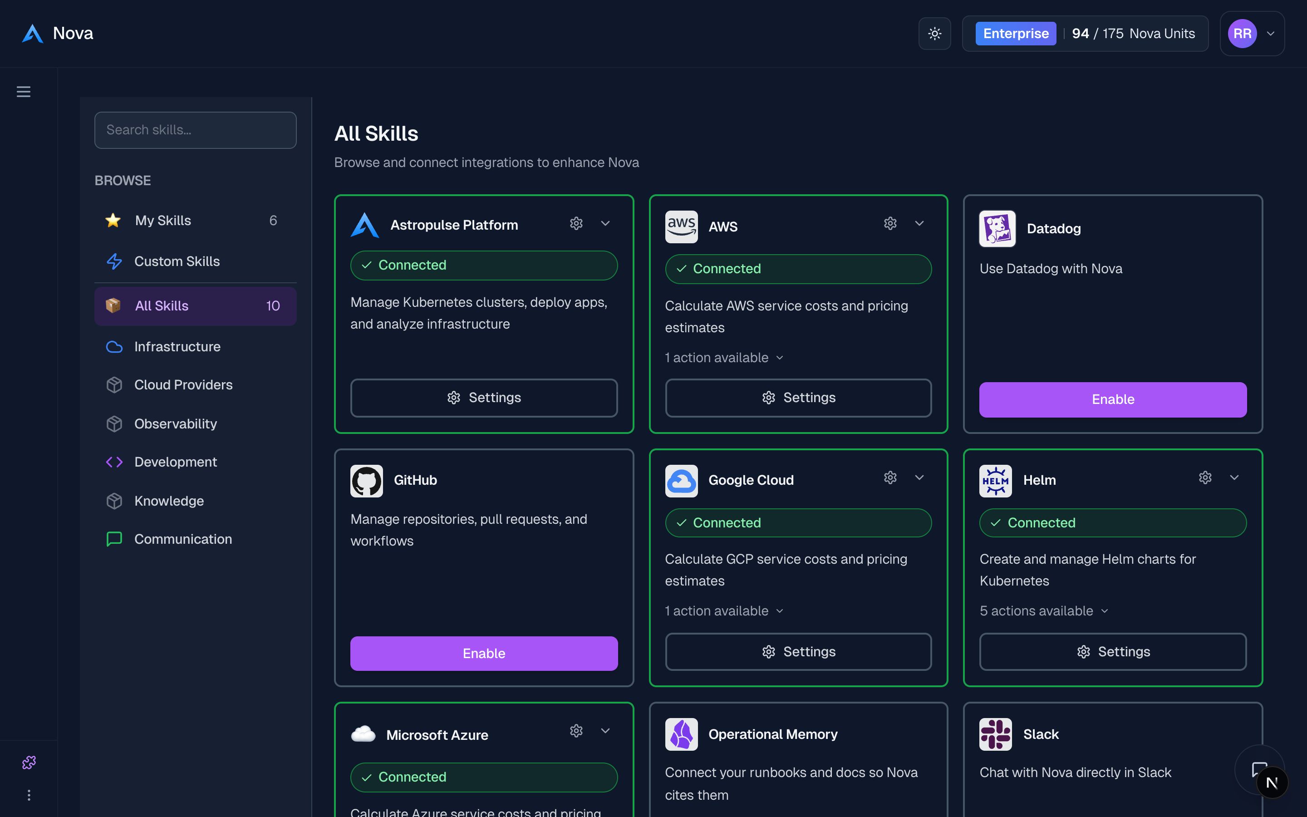Click the Helm logo icon
1307x817 pixels.
[x=995, y=481]
